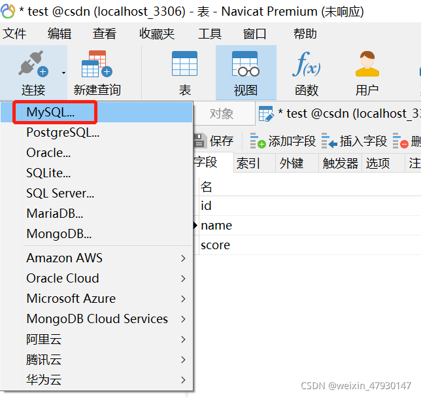Click the User toolbar icon
Image resolution: width=421 pixels, height=397 pixels.
pos(367,63)
